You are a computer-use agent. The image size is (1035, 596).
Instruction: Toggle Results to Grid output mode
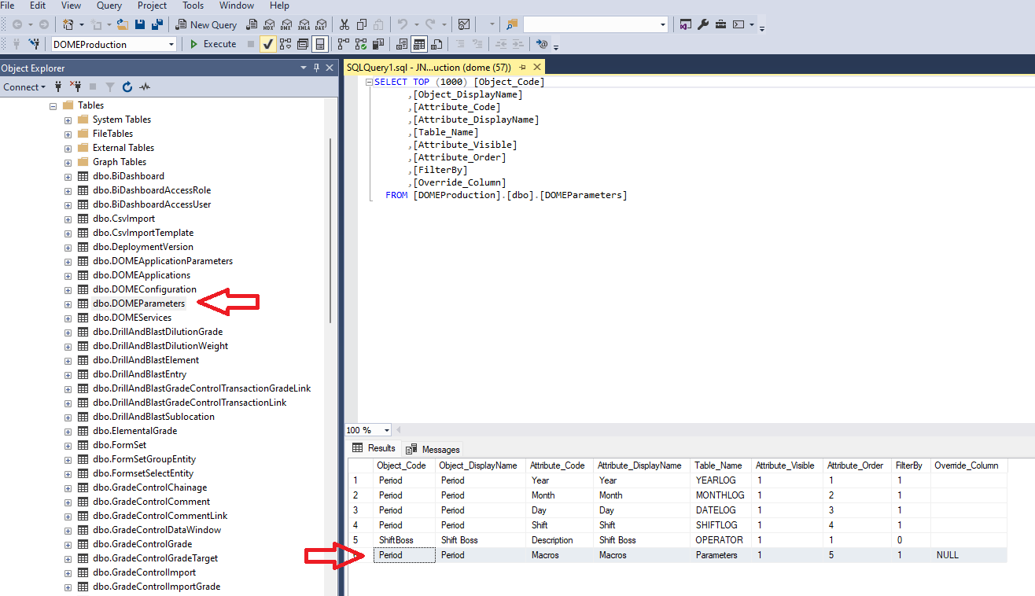coord(419,44)
